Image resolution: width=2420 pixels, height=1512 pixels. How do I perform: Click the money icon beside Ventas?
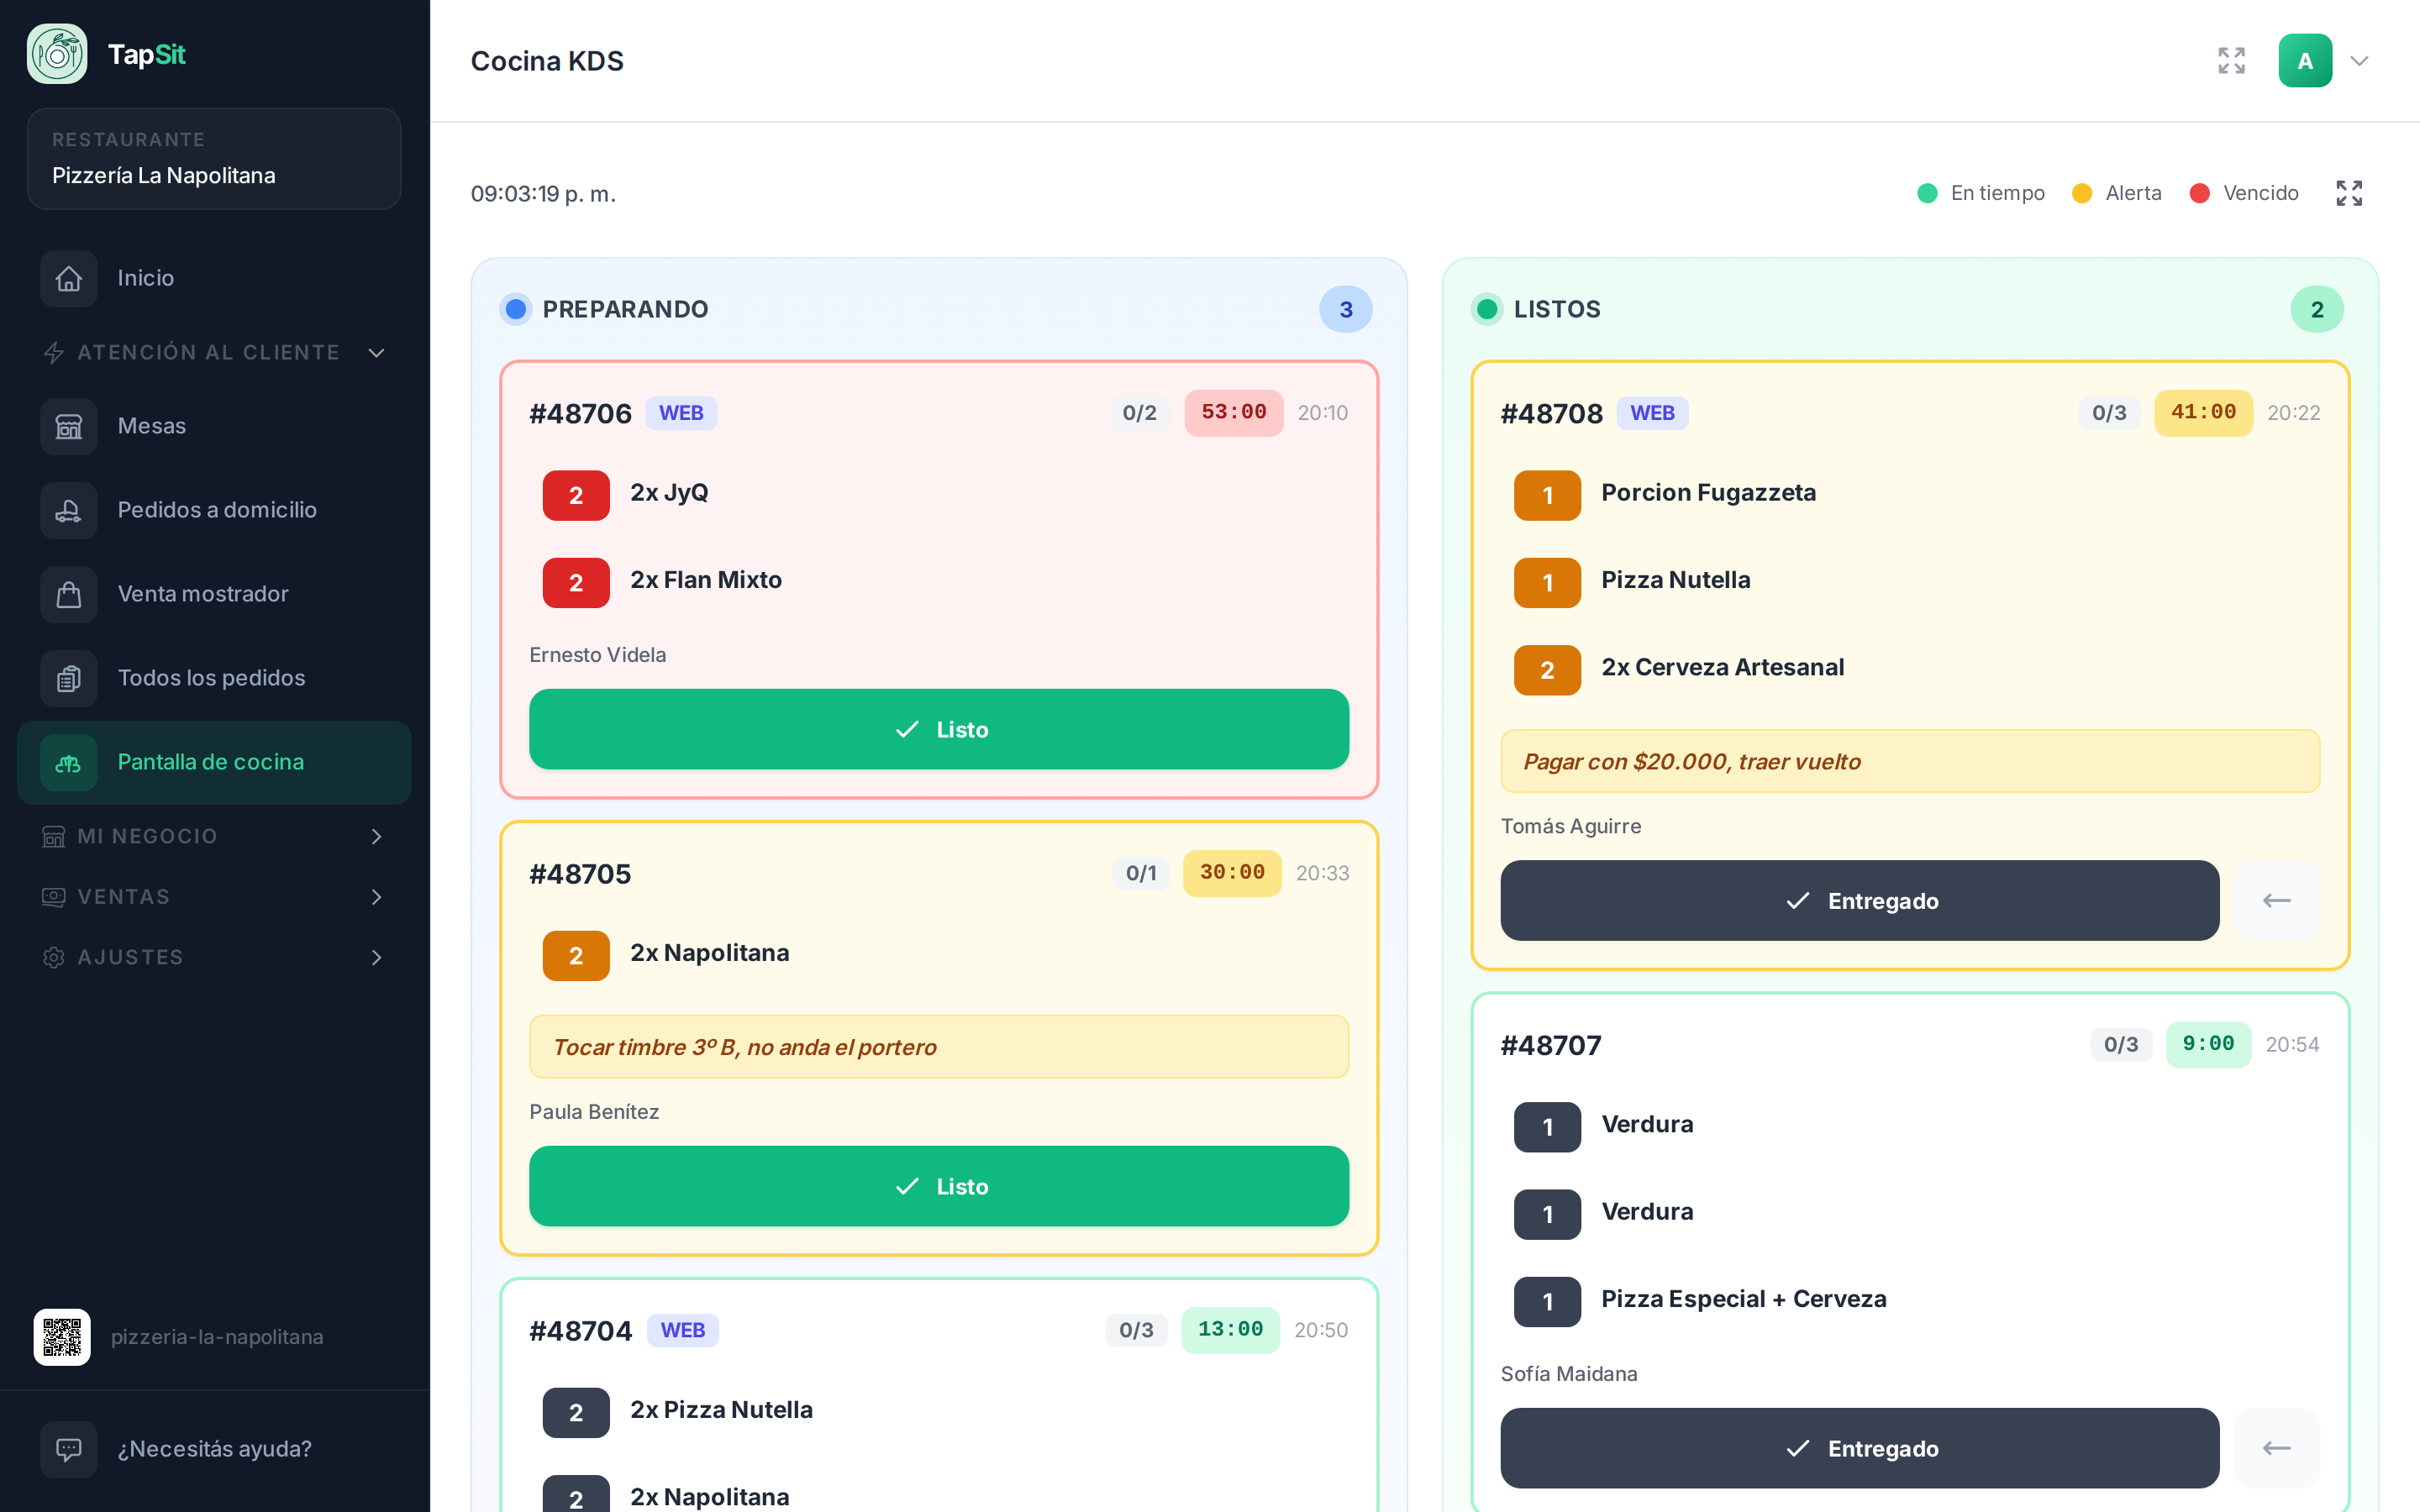pos(54,897)
